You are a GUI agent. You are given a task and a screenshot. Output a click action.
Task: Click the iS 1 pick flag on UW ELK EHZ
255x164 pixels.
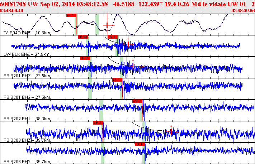click(x=112, y=37)
